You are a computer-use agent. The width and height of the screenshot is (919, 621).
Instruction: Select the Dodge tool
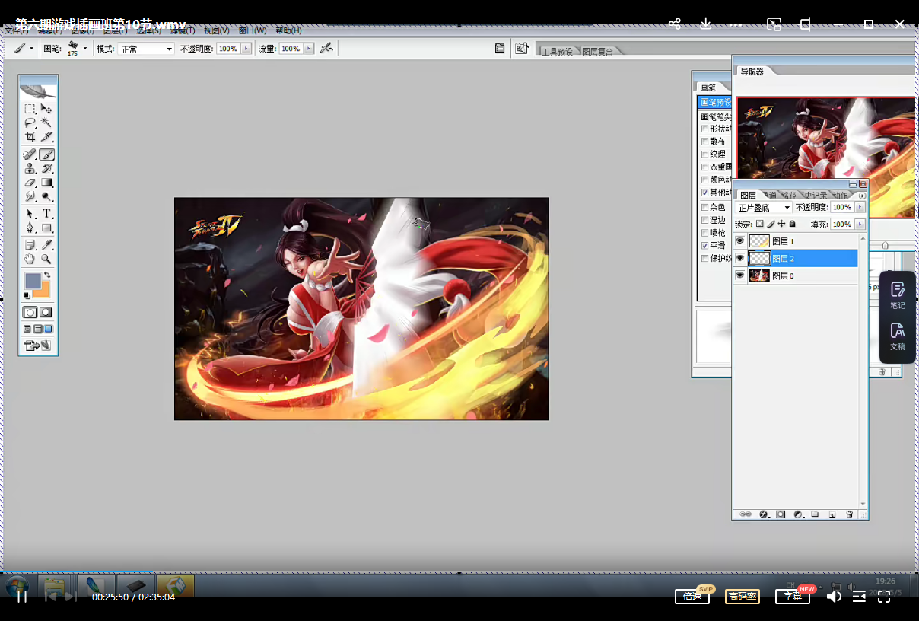pos(46,196)
